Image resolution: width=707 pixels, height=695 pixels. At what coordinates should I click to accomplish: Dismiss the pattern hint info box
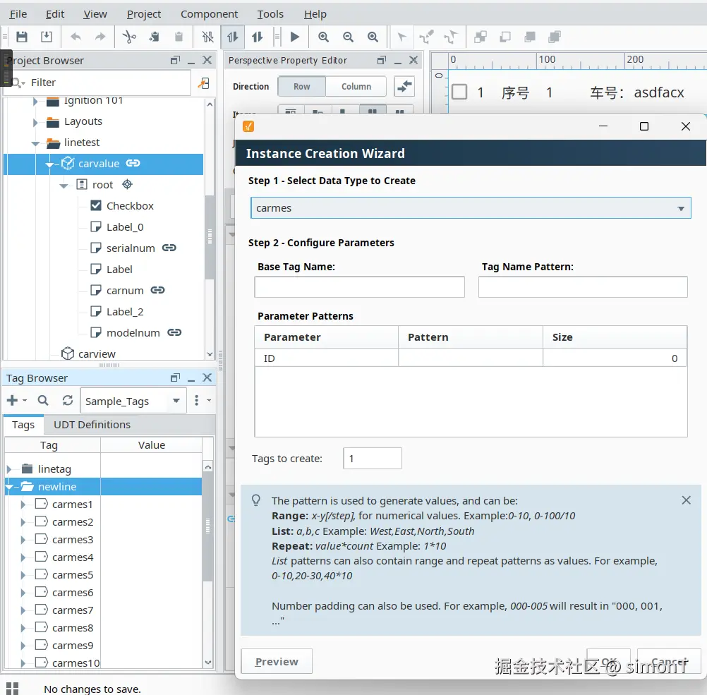click(x=686, y=500)
